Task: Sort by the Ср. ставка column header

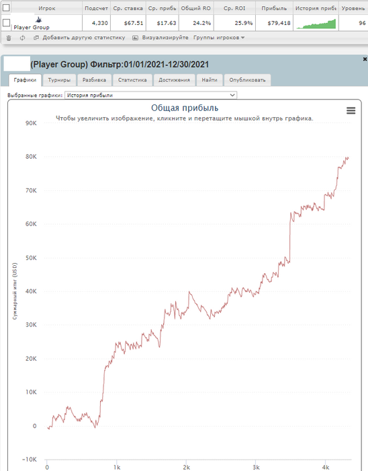Action: point(128,8)
